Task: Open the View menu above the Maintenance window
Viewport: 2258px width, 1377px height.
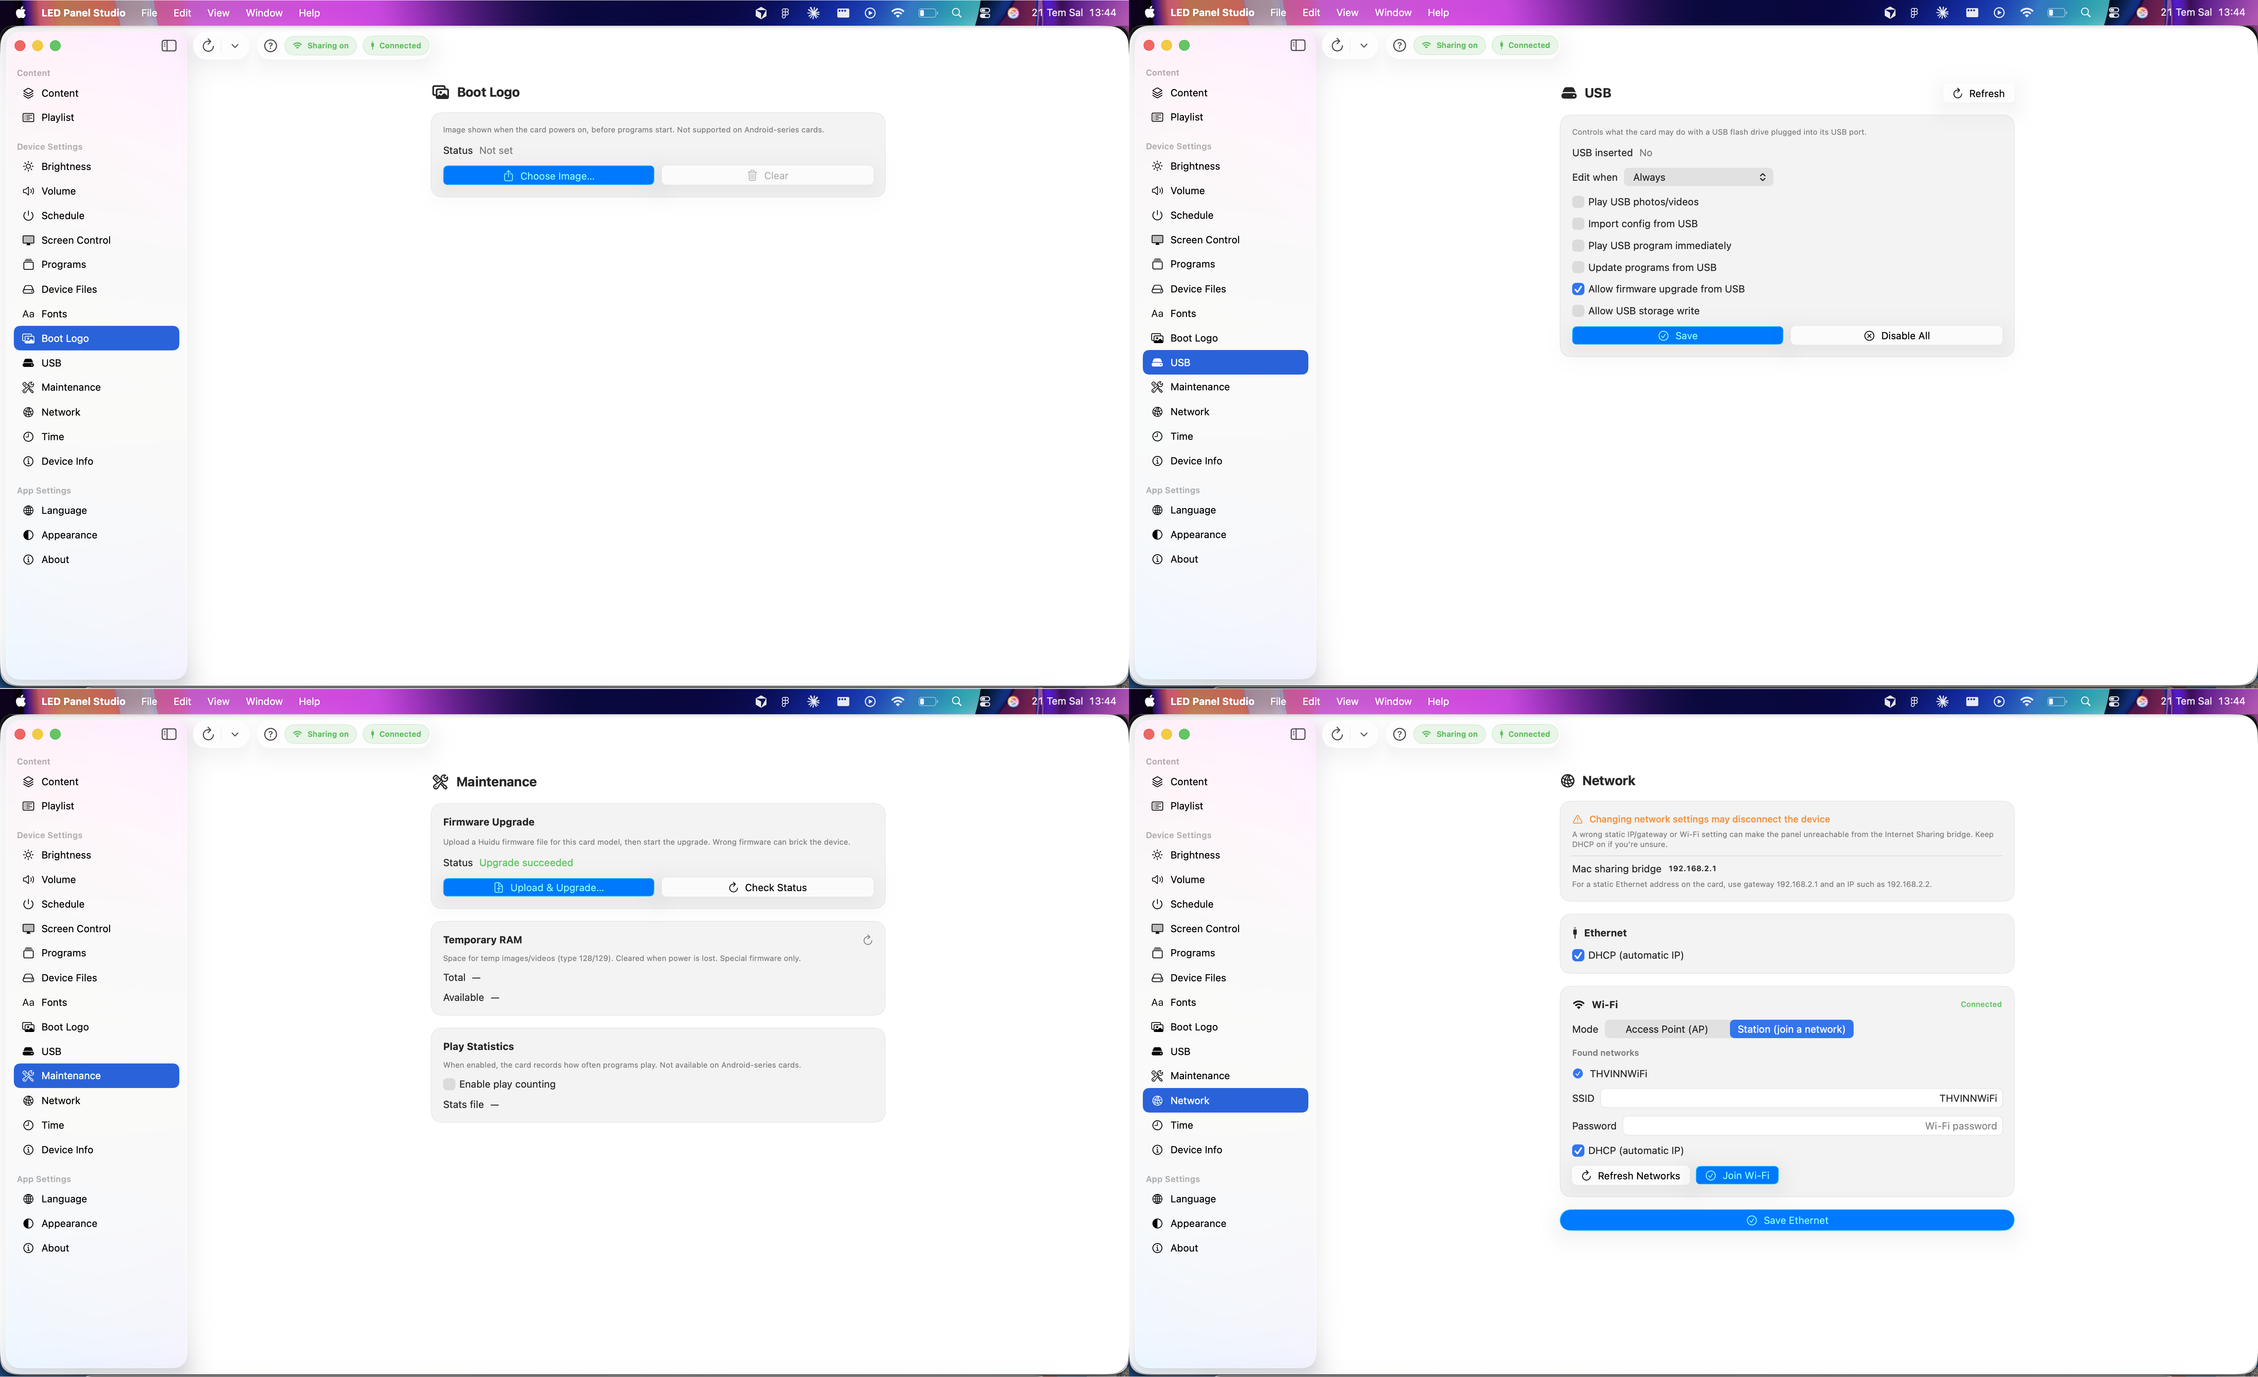Action: [x=218, y=701]
